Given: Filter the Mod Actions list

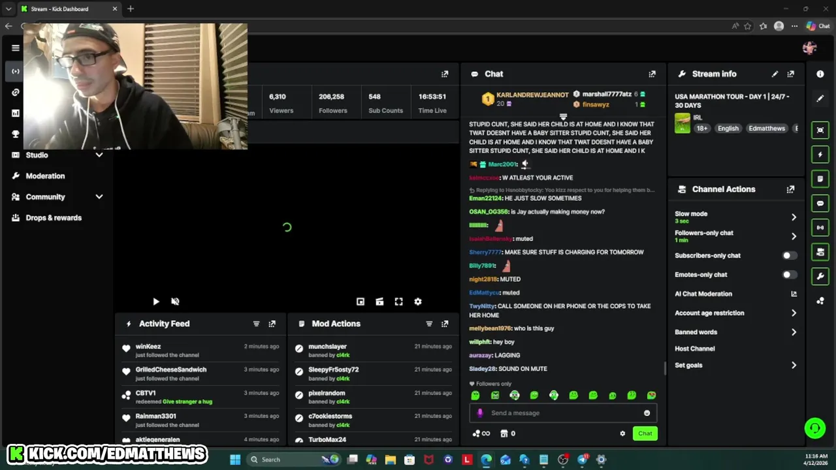Looking at the screenshot, I should (429, 324).
